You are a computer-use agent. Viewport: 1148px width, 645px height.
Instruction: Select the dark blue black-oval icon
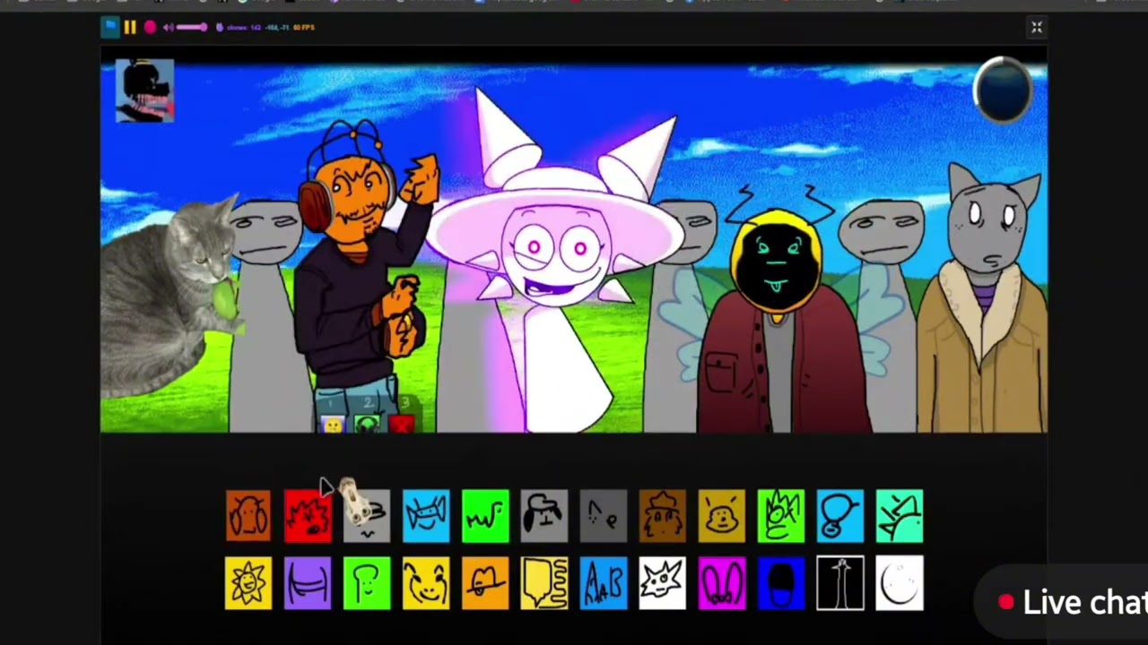point(781,583)
